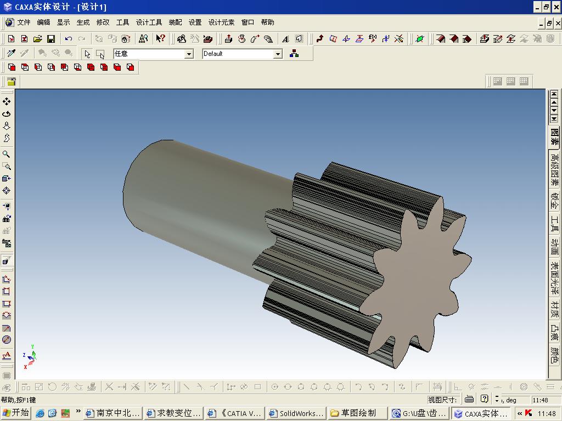This screenshot has height=421, width=562.
Task: Click the What's This help arrow icon
Action: pos(161,38)
